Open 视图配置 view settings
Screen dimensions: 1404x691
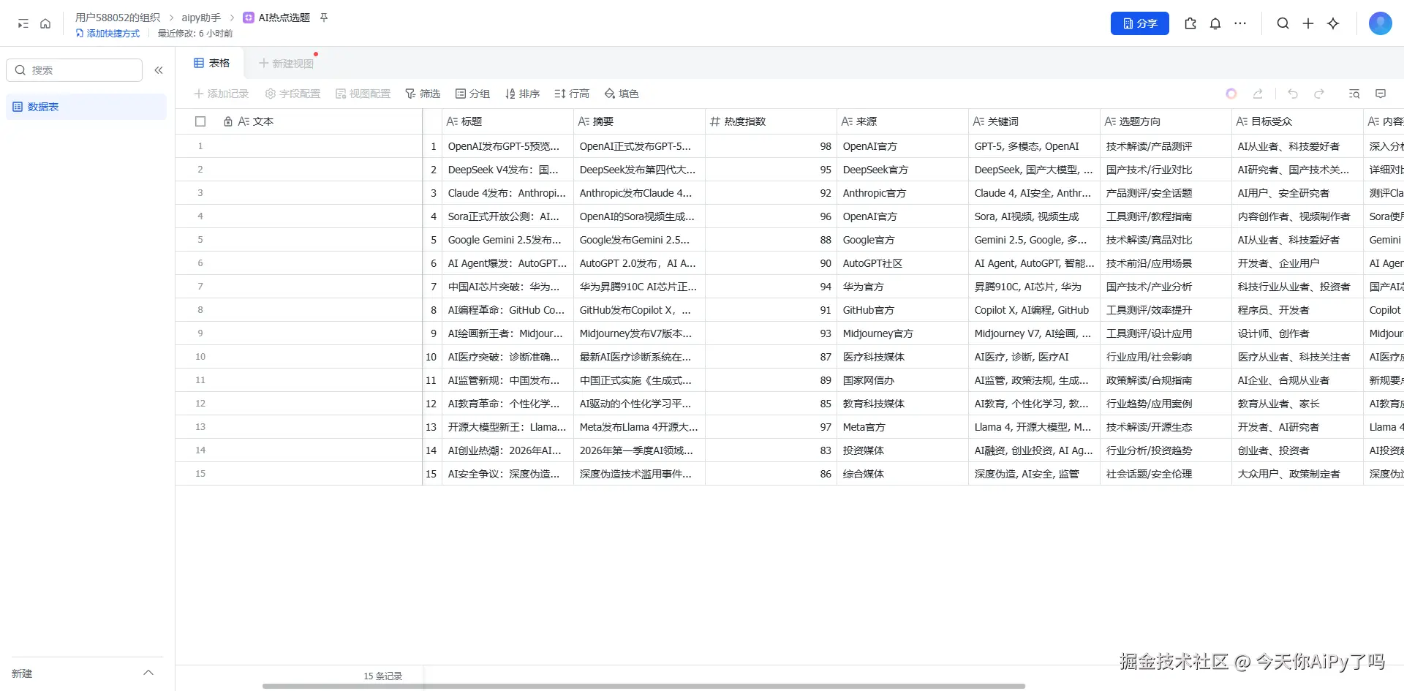pyautogui.click(x=363, y=94)
